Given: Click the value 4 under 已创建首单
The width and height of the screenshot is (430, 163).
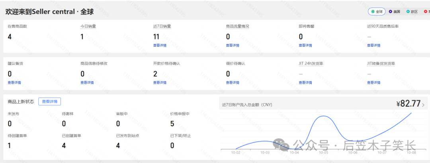Looking at the screenshot, I should (x=64, y=146).
